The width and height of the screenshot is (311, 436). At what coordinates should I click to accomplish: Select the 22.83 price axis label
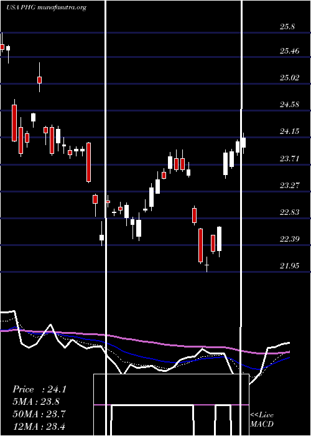pyautogui.click(x=289, y=212)
